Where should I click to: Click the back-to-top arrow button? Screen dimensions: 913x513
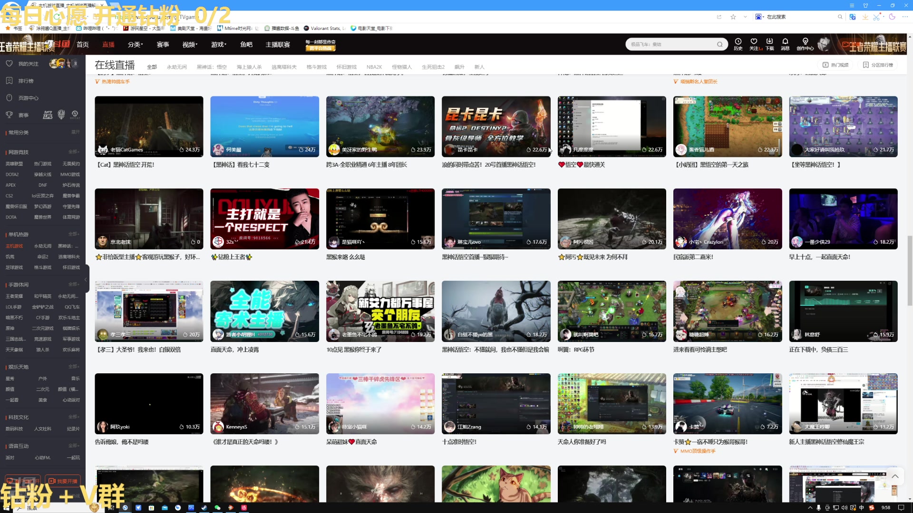pyautogui.click(x=895, y=476)
